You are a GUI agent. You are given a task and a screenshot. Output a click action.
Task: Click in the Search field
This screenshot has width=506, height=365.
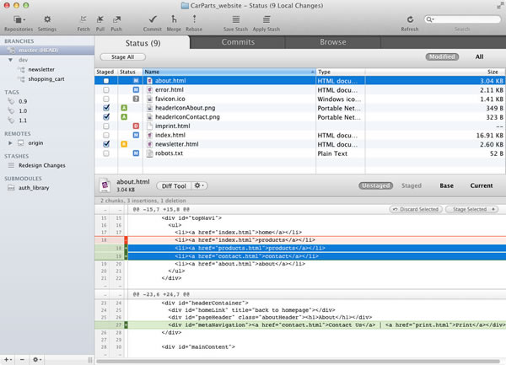point(461,19)
